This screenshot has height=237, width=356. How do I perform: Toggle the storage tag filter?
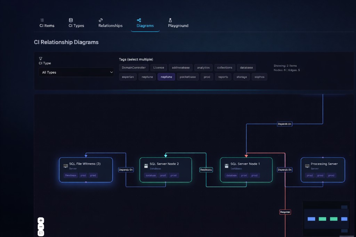tap(242, 77)
